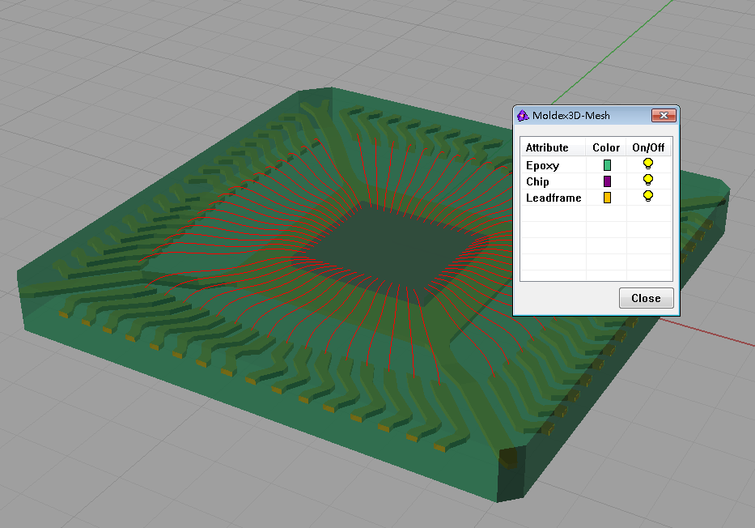Open the Leadframe orange color swatch

607,198
